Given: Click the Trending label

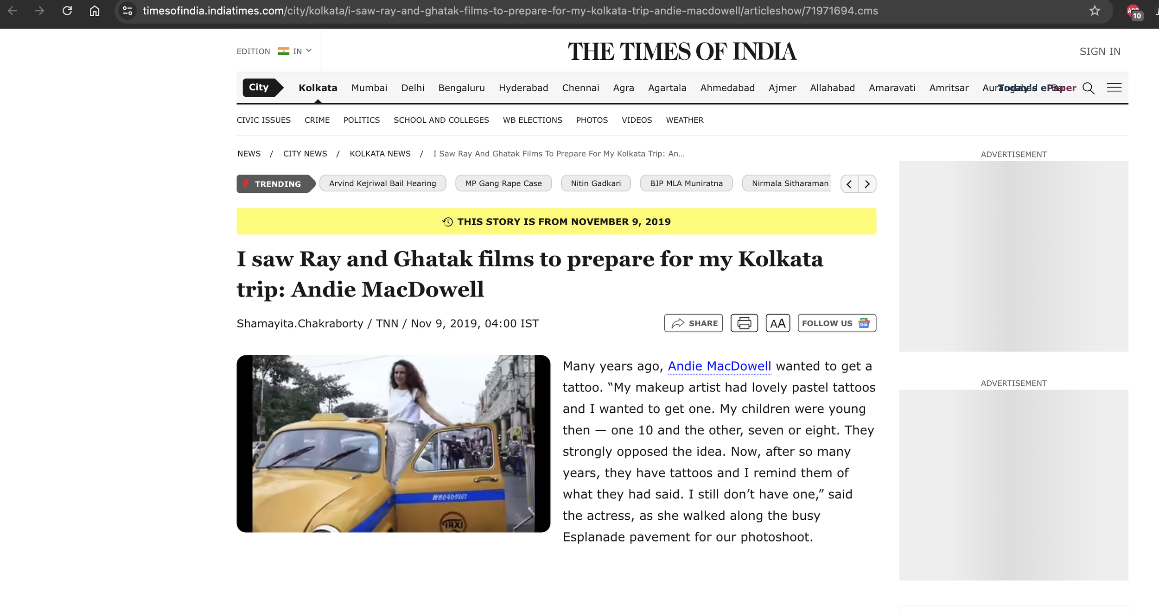Looking at the screenshot, I should pos(275,184).
